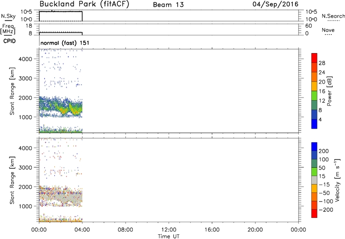Click the power panel's 'Slant Range [km]' label
Viewport: 345px width, 239px height.
(12, 91)
